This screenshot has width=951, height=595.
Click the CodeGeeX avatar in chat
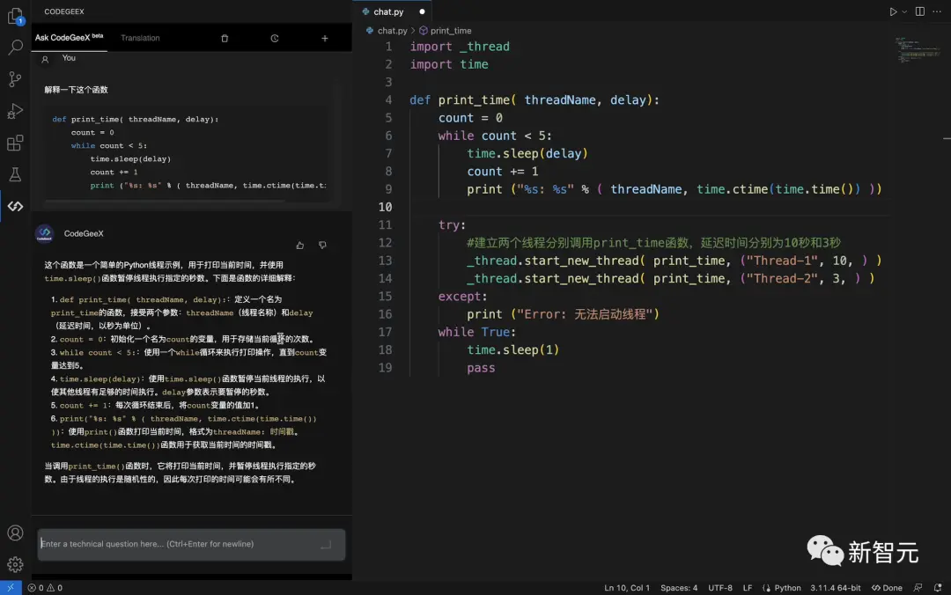coord(44,233)
